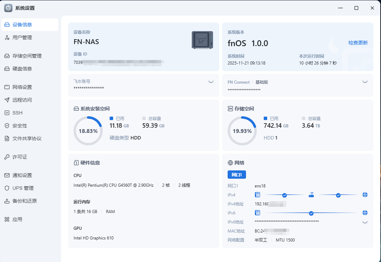
Task: Select the 安全性 shield icon
Action: point(7,126)
